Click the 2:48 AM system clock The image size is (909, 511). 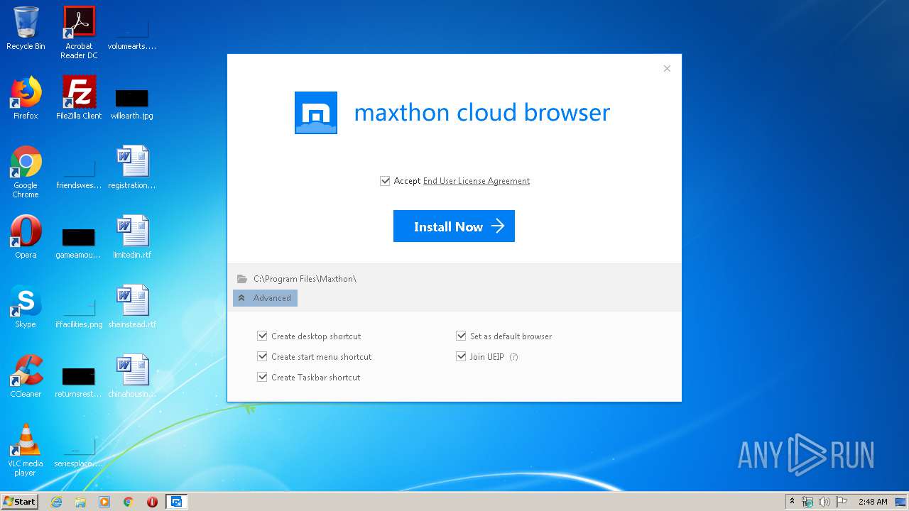click(x=872, y=502)
